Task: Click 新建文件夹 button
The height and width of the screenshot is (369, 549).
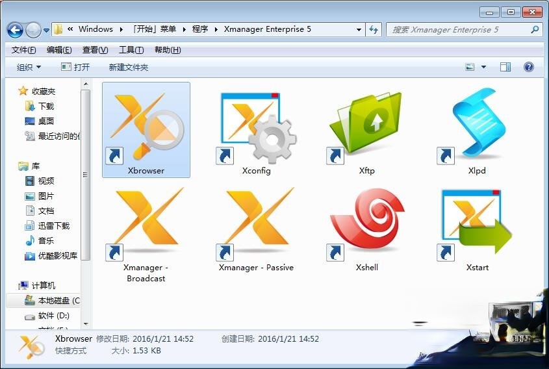Action: pos(129,67)
